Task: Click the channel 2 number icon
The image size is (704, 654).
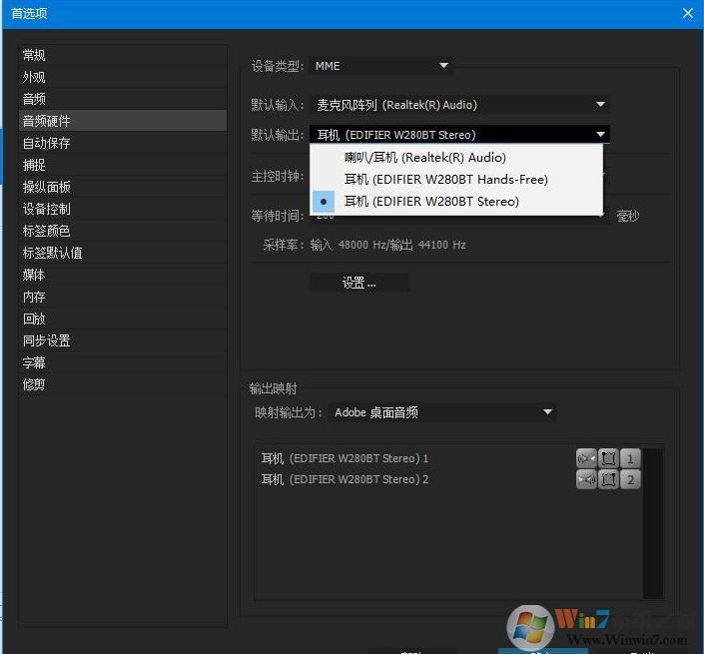Action: 630,479
